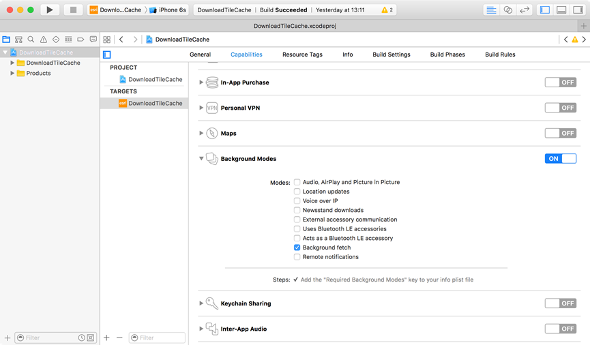Expand Inter-App Audio section
The height and width of the screenshot is (345, 590).
pyautogui.click(x=201, y=329)
